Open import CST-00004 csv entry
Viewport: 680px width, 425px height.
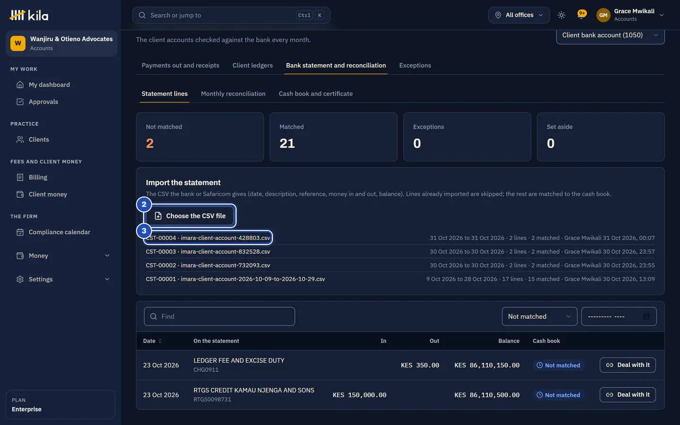pyautogui.click(x=208, y=238)
